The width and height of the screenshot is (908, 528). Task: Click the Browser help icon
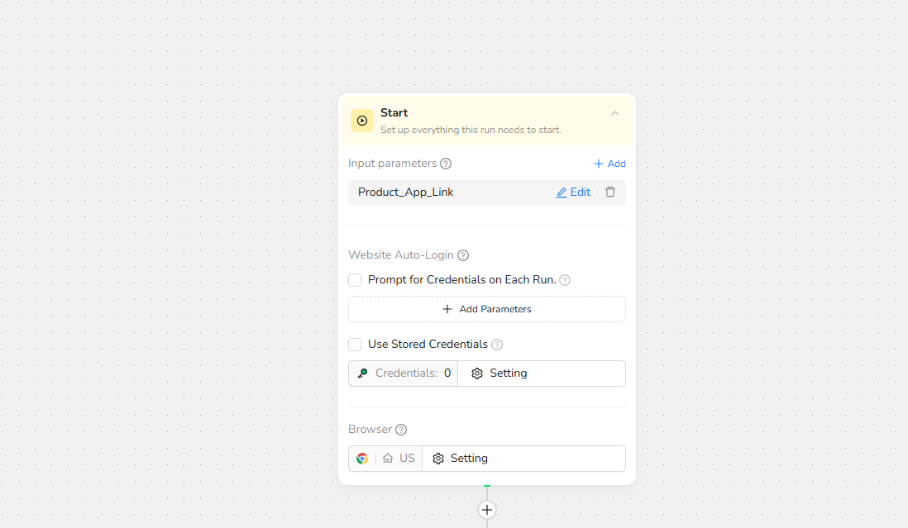coord(401,430)
